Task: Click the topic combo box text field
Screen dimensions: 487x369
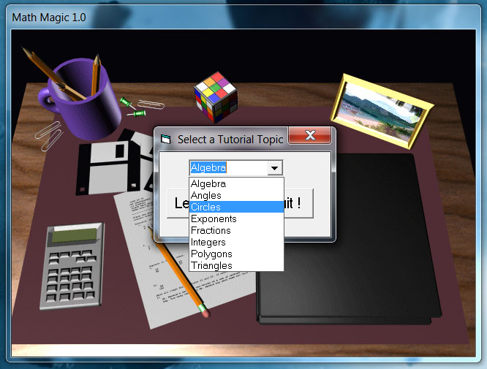Action: coord(227,168)
